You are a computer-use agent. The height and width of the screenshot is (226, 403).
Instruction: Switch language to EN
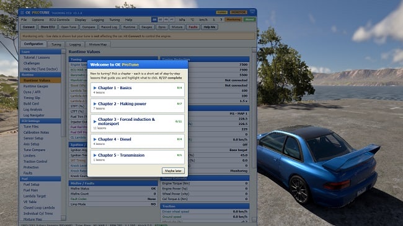(154, 20)
